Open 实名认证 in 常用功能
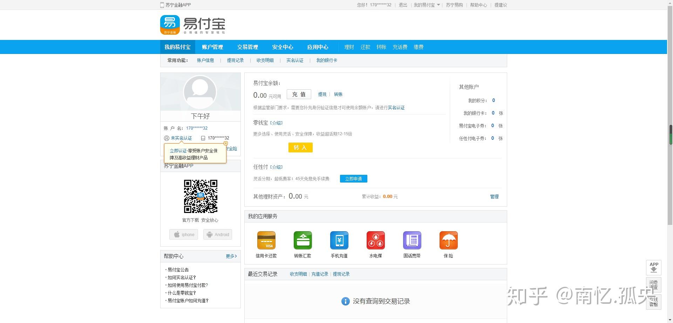 pyautogui.click(x=295, y=60)
